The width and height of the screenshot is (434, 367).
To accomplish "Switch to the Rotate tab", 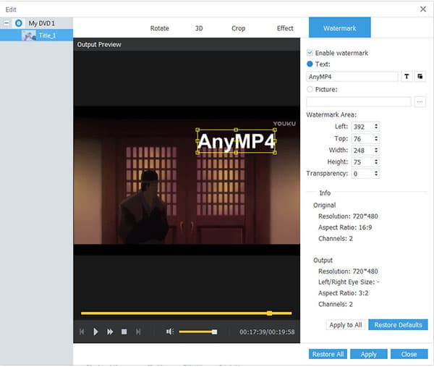I will click(159, 28).
